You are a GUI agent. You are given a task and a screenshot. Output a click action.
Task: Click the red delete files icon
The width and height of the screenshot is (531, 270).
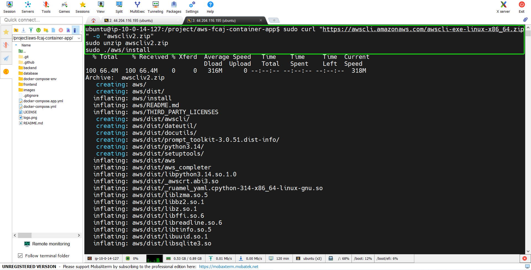[61, 30]
